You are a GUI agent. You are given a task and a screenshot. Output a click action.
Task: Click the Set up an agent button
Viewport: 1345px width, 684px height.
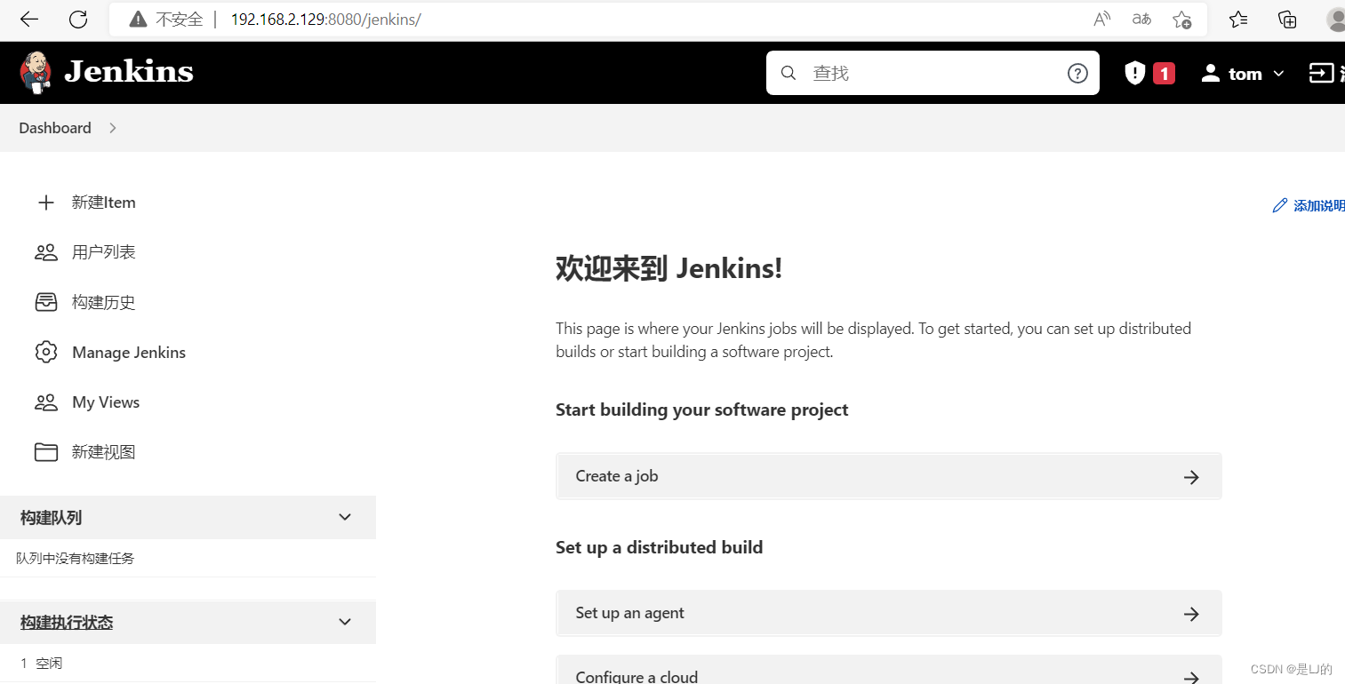pos(889,613)
